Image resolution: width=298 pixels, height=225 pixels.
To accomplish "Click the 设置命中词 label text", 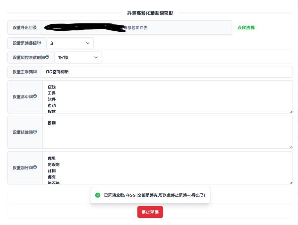I will [x=23, y=97].
